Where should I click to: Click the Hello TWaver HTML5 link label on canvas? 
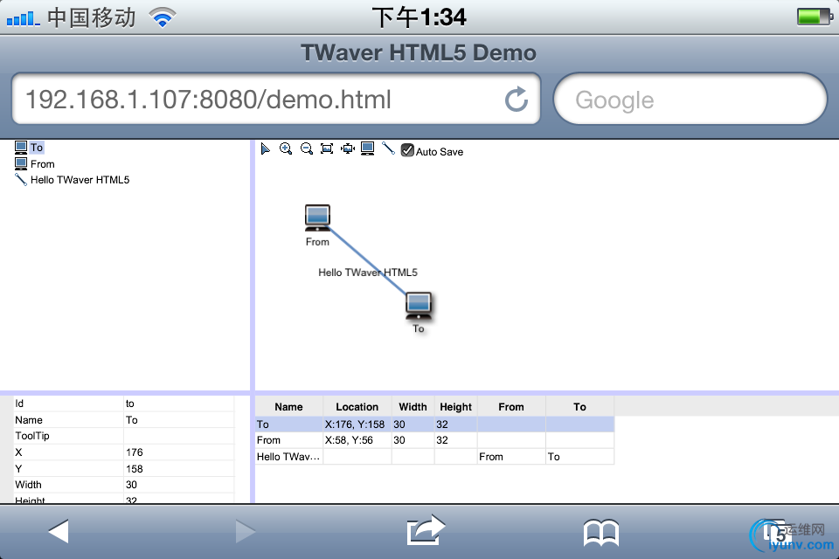coord(368,273)
